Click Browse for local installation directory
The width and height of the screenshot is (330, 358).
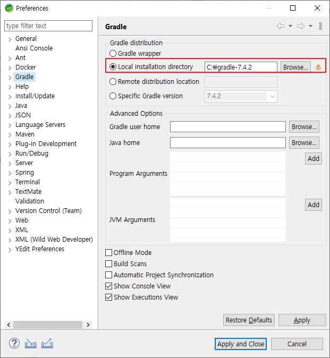(x=295, y=67)
